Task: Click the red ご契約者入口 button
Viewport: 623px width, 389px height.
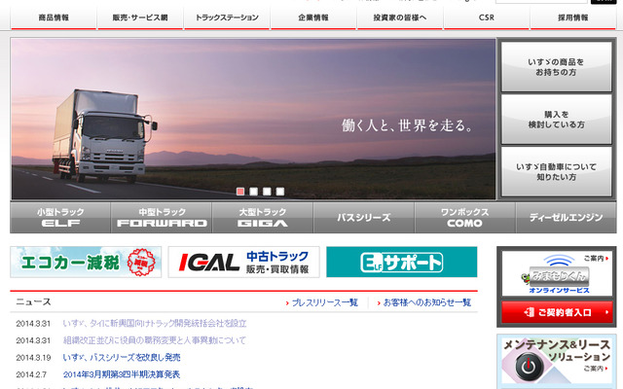Action: 557,312
